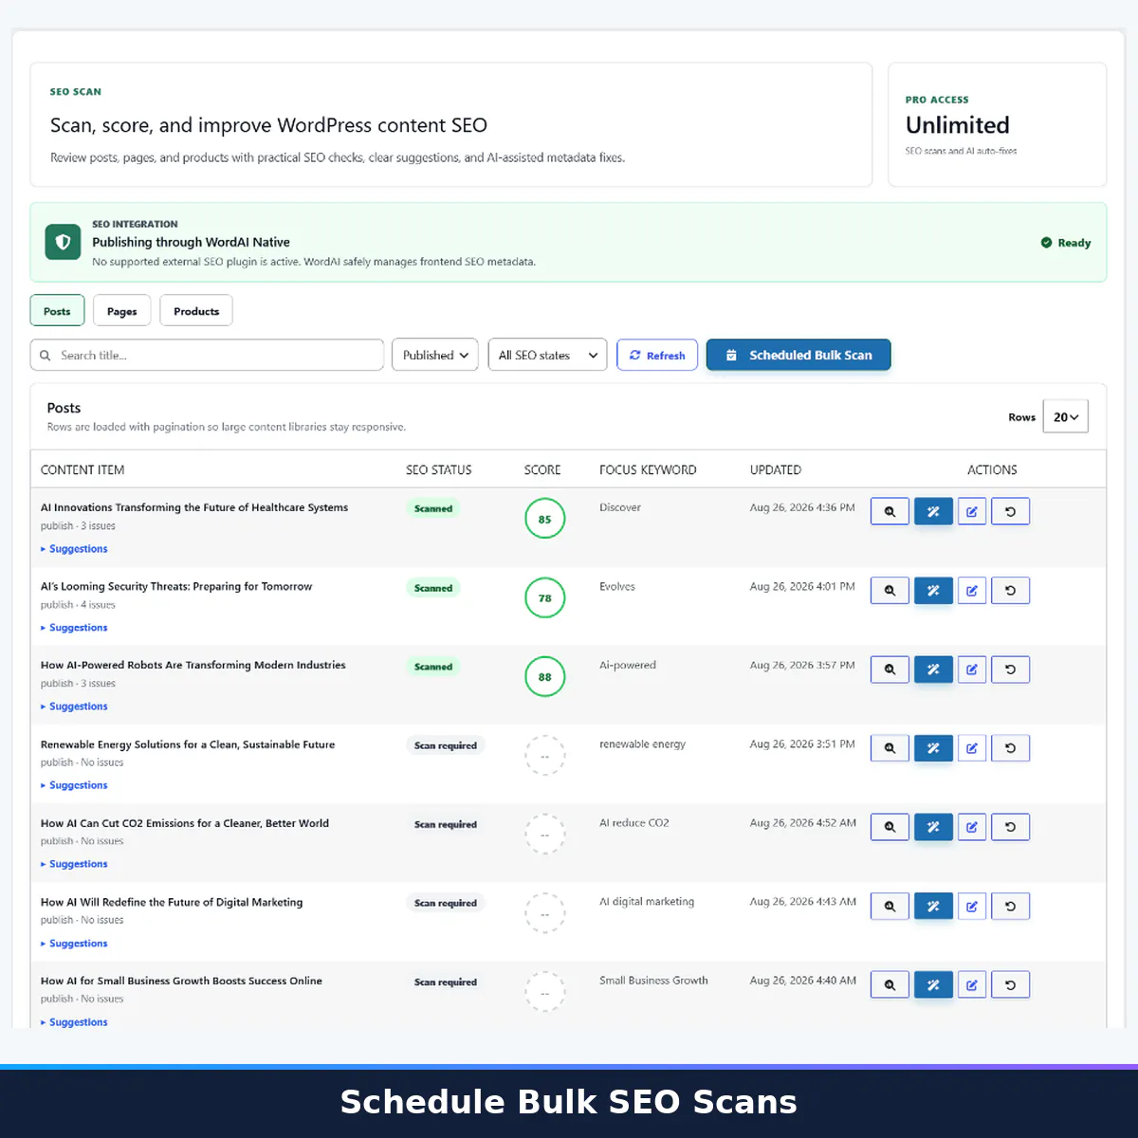Expand Suggestions for AI's Looming Security Threats

[x=74, y=628]
